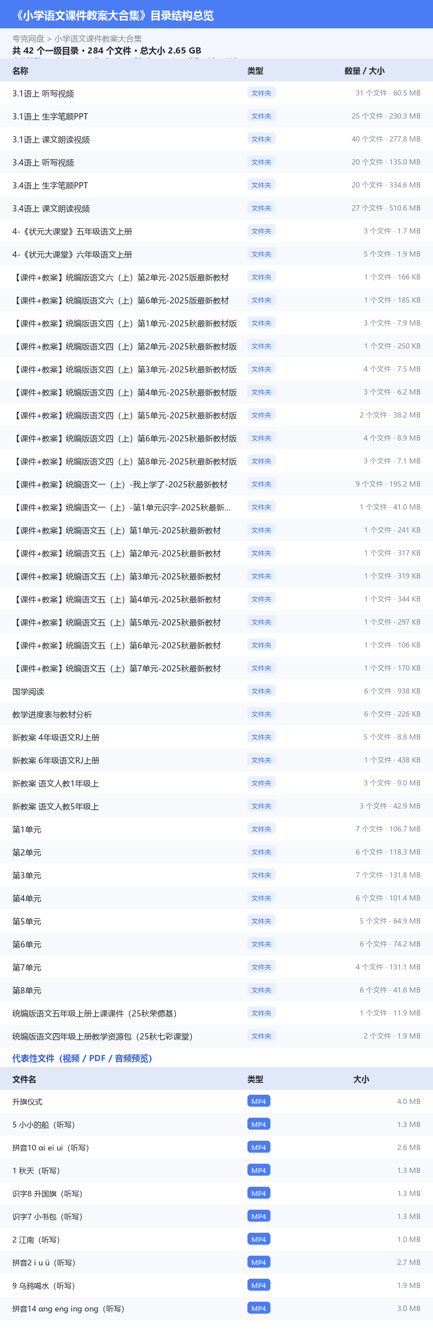Open 统编版语文四（上）第5单元 folder row
Viewport: 433px width, 1334px height.
pyautogui.click(x=216, y=415)
